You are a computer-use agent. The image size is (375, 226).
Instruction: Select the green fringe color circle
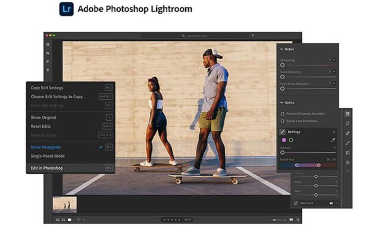pyautogui.click(x=291, y=140)
